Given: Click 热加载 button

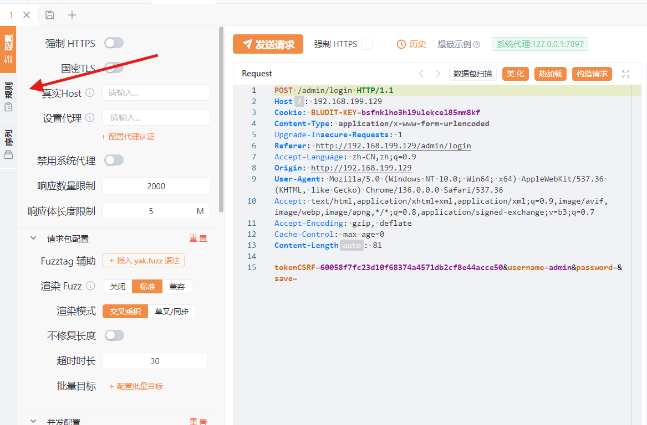Looking at the screenshot, I should coord(551,74).
